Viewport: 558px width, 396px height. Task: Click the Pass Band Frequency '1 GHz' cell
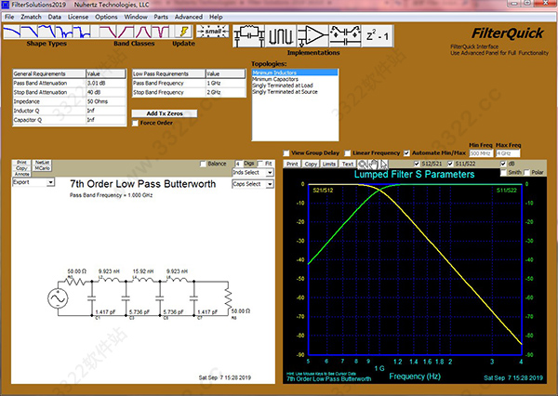coord(226,84)
